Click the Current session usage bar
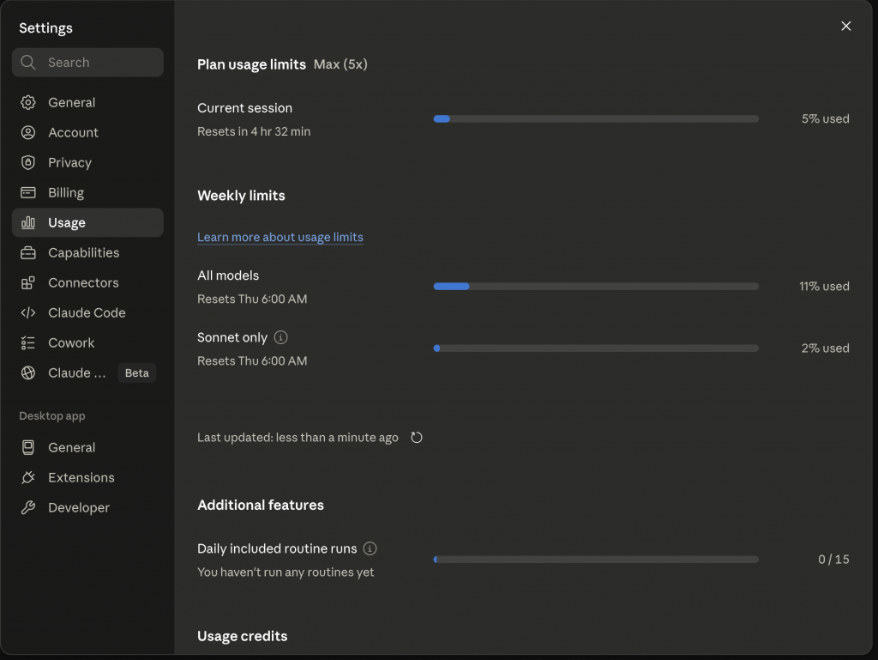The image size is (878, 660). [x=596, y=118]
